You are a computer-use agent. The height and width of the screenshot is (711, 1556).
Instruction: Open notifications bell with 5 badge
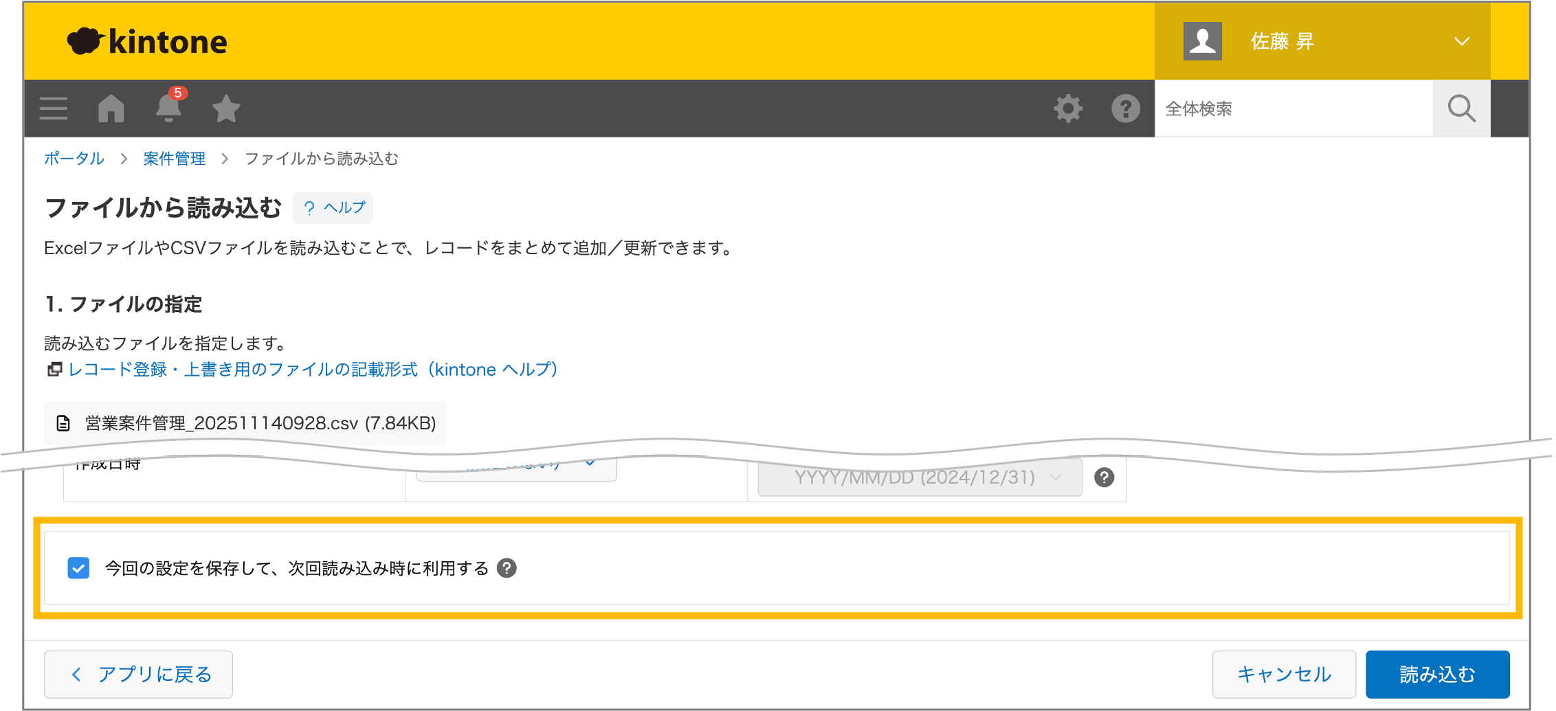pyautogui.click(x=168, y=108)
